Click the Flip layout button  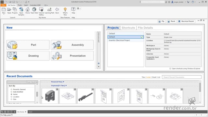pos(162,21)
